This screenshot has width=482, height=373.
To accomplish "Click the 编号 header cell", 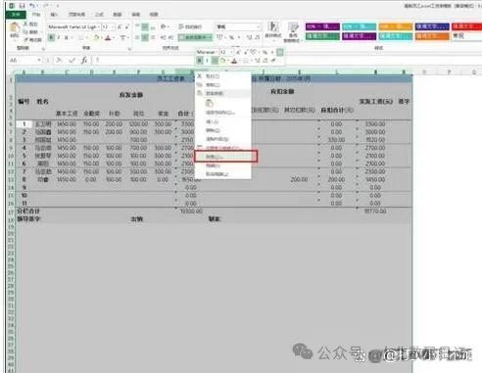I will [24, 102].
